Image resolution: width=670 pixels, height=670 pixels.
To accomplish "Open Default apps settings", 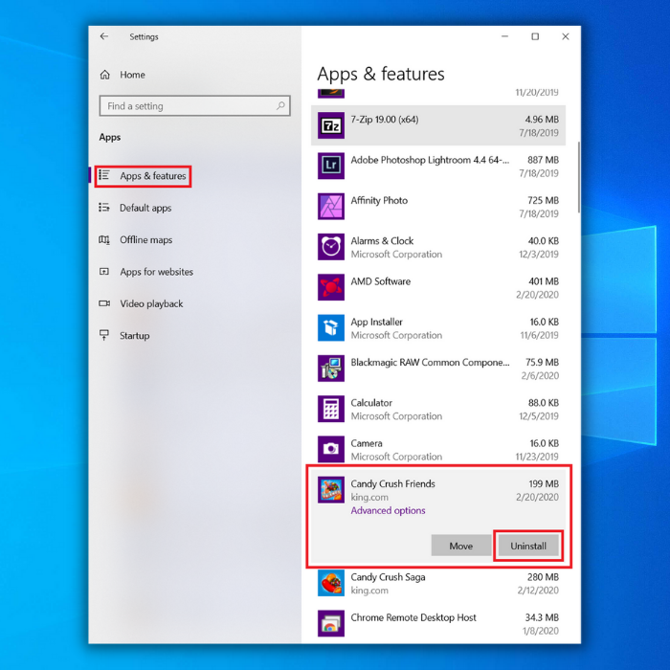I will pos(145,208).
